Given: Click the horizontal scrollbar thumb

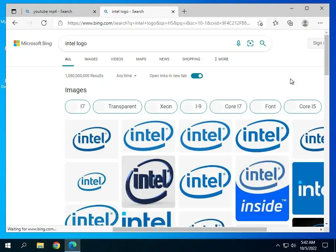Looking at the screenshot, I should coord(190,229).
